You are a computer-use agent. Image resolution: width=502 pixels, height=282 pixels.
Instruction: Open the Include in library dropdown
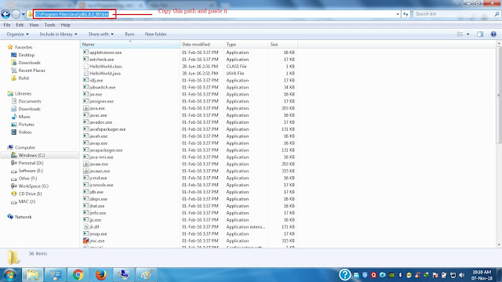tap(58, 34)
